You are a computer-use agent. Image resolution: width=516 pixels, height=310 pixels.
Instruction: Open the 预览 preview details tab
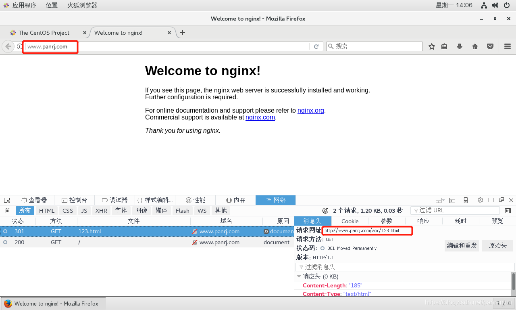[x=497, y=221]
